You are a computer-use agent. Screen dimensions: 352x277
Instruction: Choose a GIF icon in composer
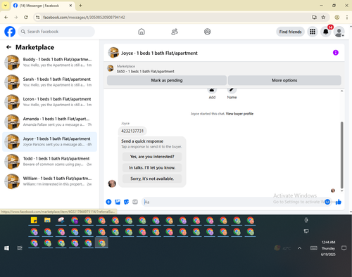tap(135, 202)
